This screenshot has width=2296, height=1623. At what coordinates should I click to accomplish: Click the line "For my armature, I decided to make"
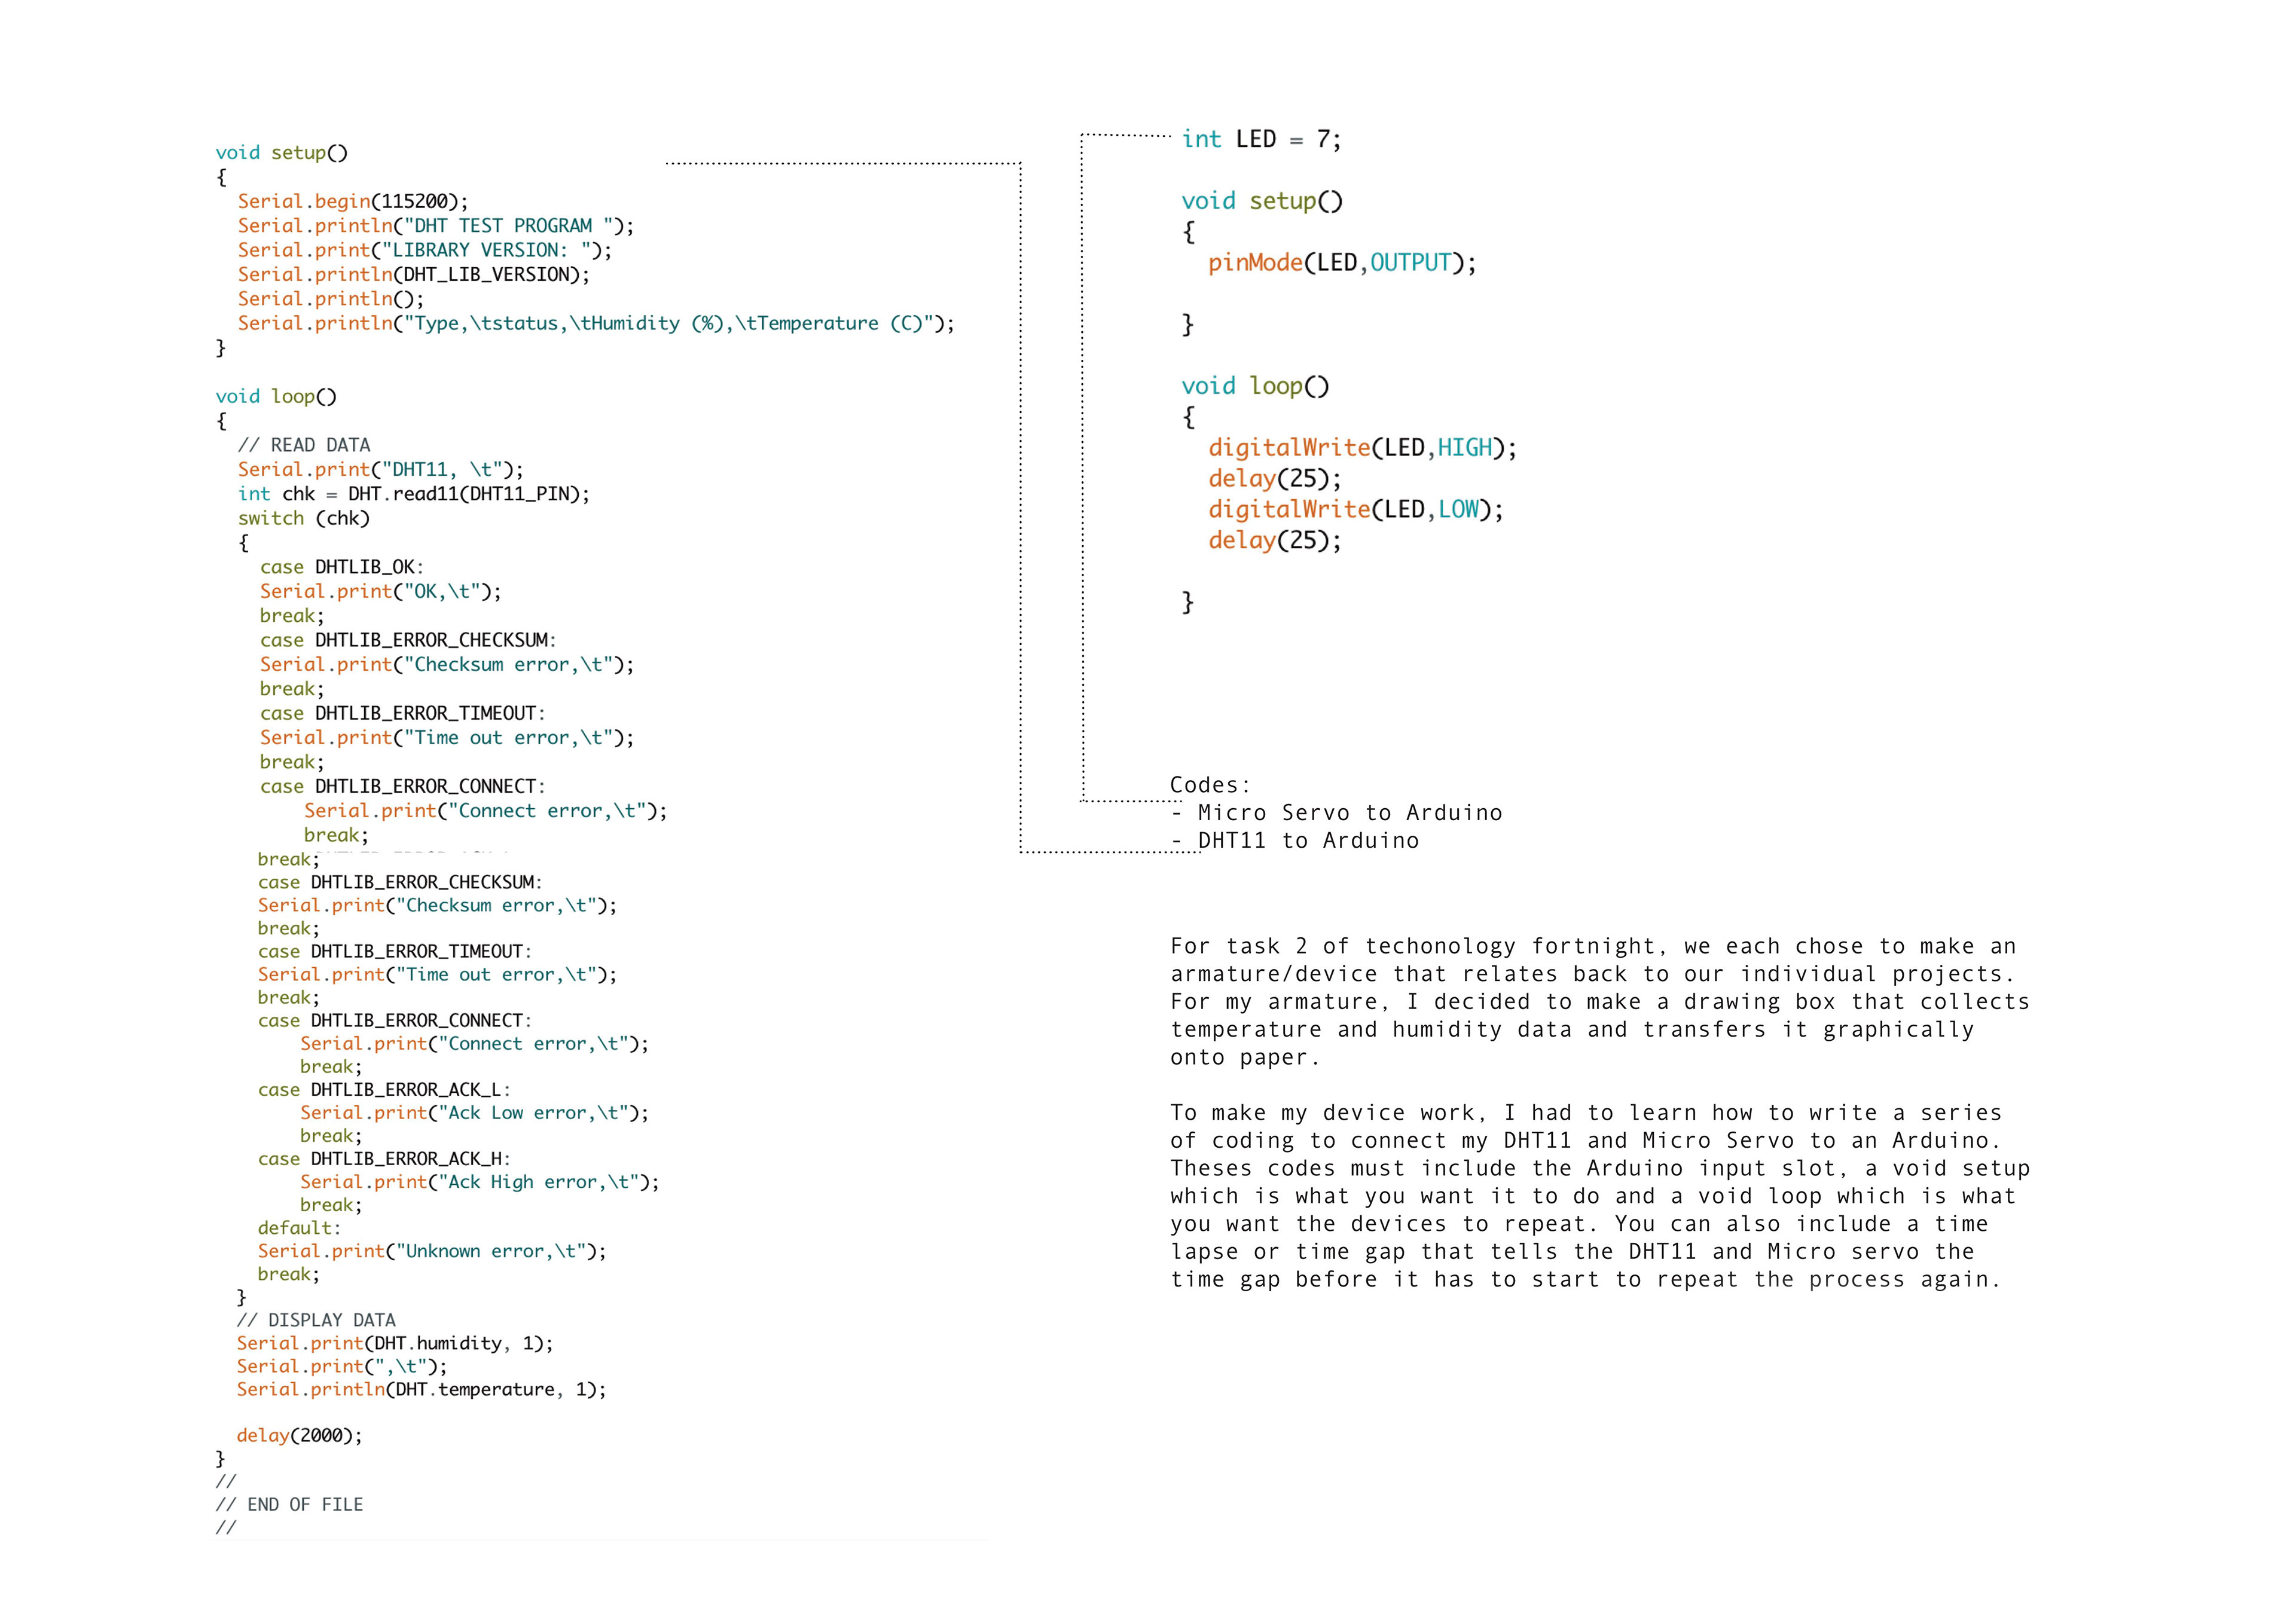click(1600, 1002)
